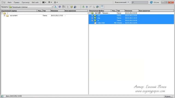Click the collapse files panel icon
175x98 pixels.
102,7
